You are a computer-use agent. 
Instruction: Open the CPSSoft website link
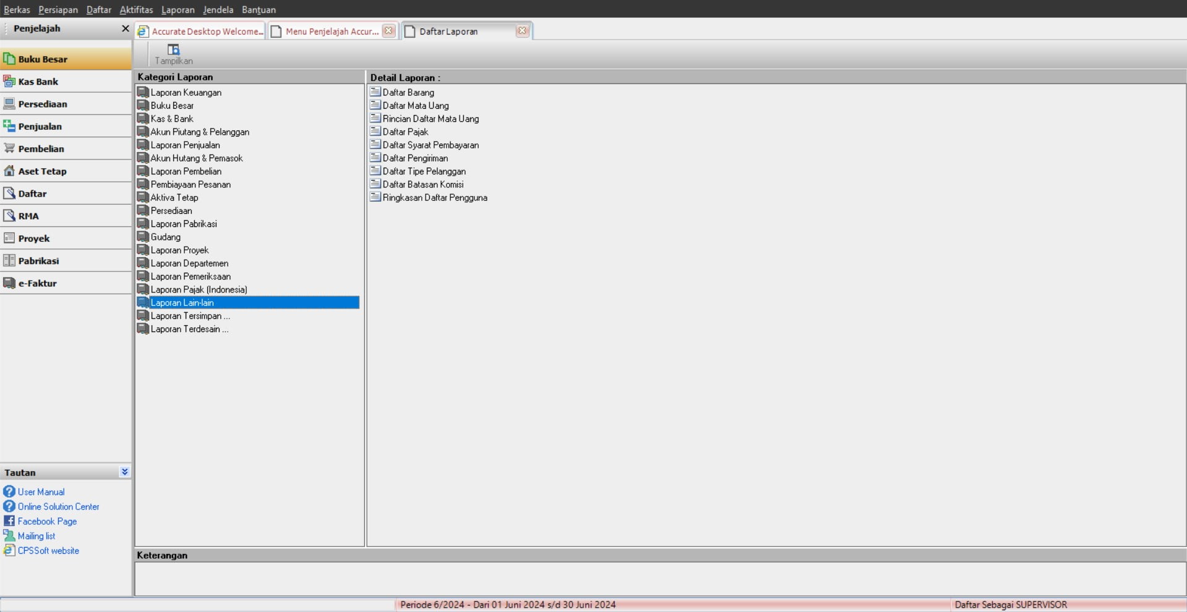pyautogui.click(x=48, y=551)
